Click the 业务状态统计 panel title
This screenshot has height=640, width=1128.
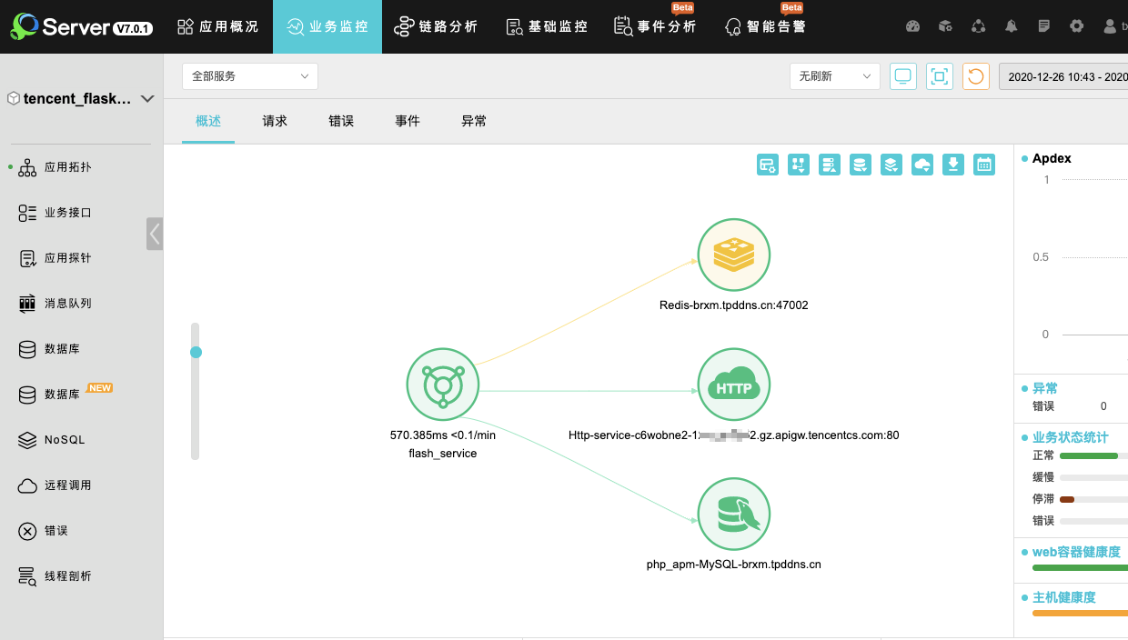pyautogui.click(x=1071, y=437)
